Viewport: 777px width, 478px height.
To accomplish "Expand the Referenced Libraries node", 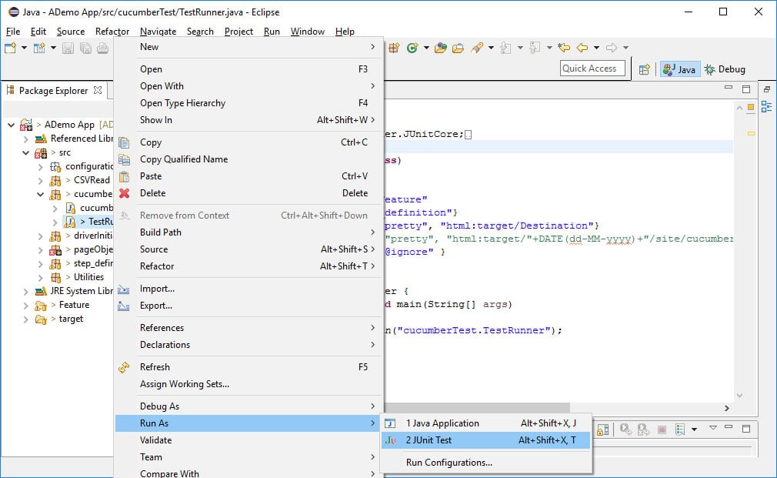I will 25,139.
